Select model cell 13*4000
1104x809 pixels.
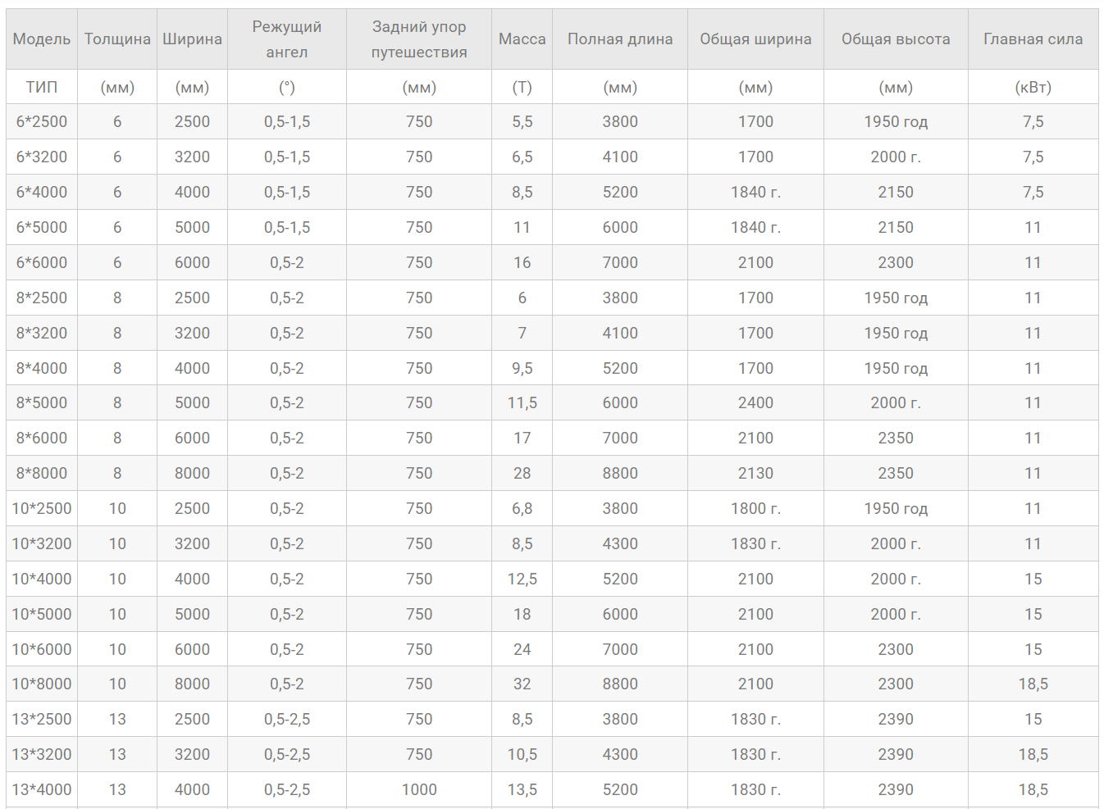pyautogui.click(x=42, y=789)
